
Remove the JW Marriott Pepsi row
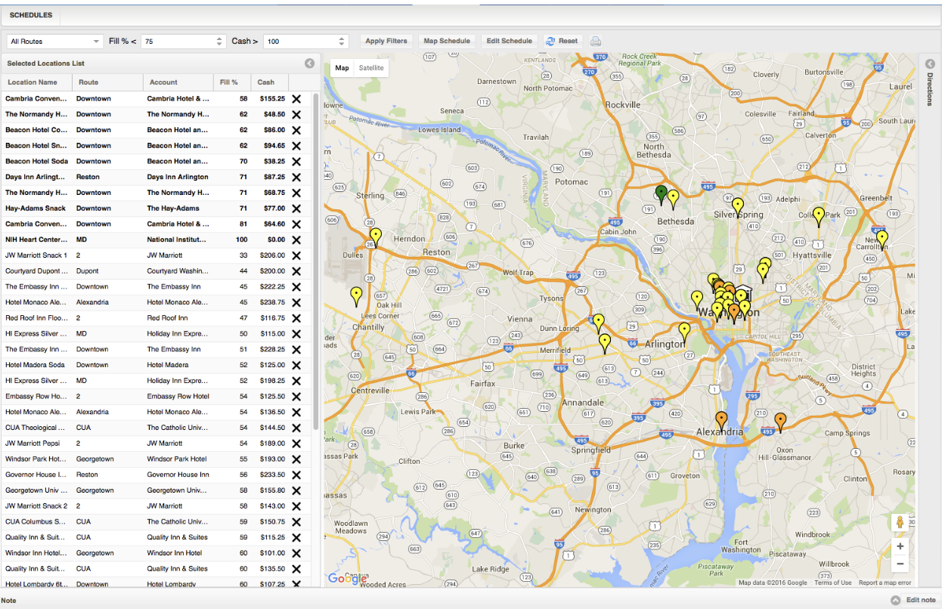pos(296,444)
